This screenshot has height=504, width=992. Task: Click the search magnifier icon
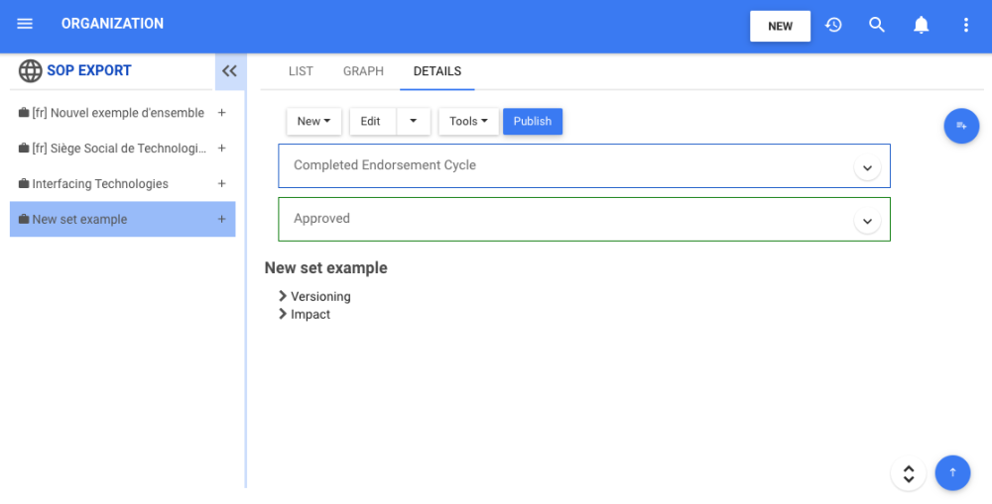pos(877,25)
